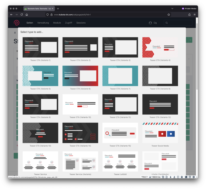Go to browser home page
Viewport: 206px width, 189px height.
pos(27,15)
